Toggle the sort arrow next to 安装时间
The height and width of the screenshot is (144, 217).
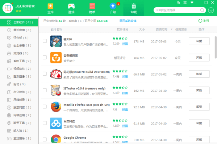click(x=172, y=29)
